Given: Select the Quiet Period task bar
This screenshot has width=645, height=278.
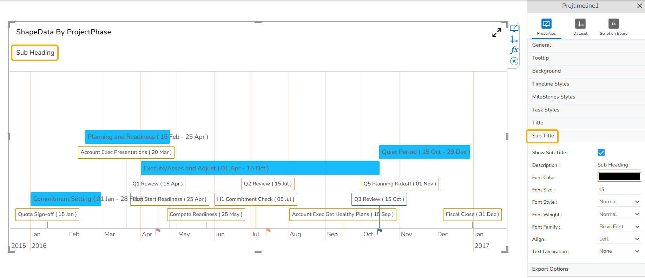Looking at the screenshot, I should click(x=424, y=152).
